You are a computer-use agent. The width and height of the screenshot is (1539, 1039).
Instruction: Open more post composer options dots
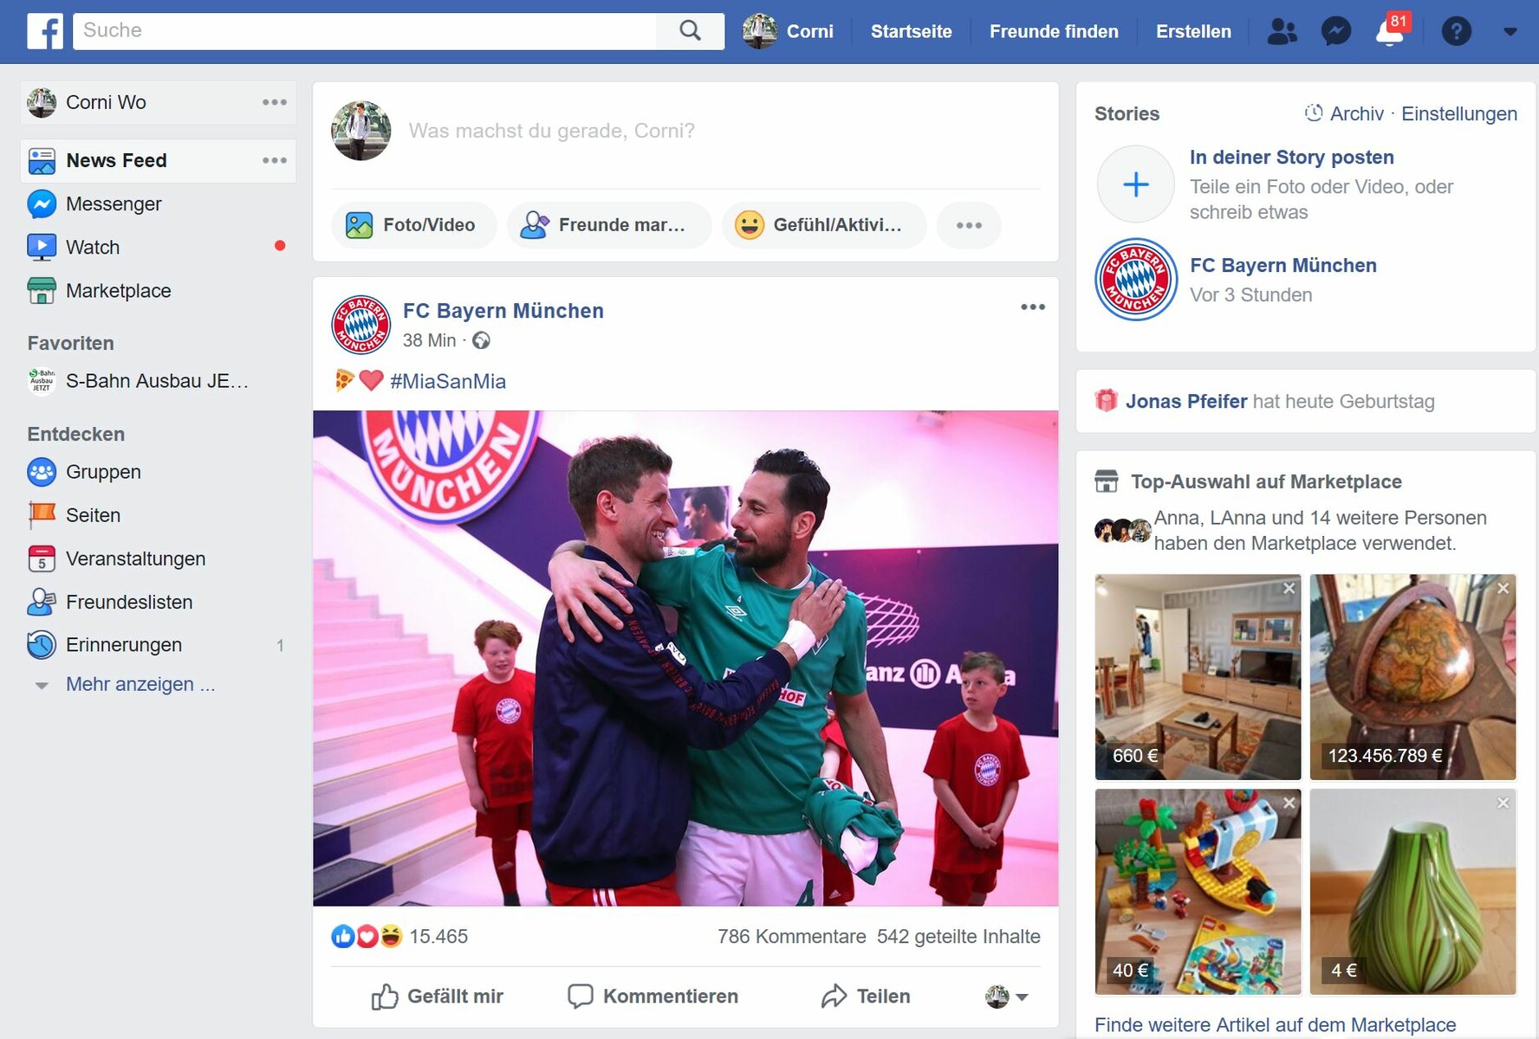tap(969, 225)
